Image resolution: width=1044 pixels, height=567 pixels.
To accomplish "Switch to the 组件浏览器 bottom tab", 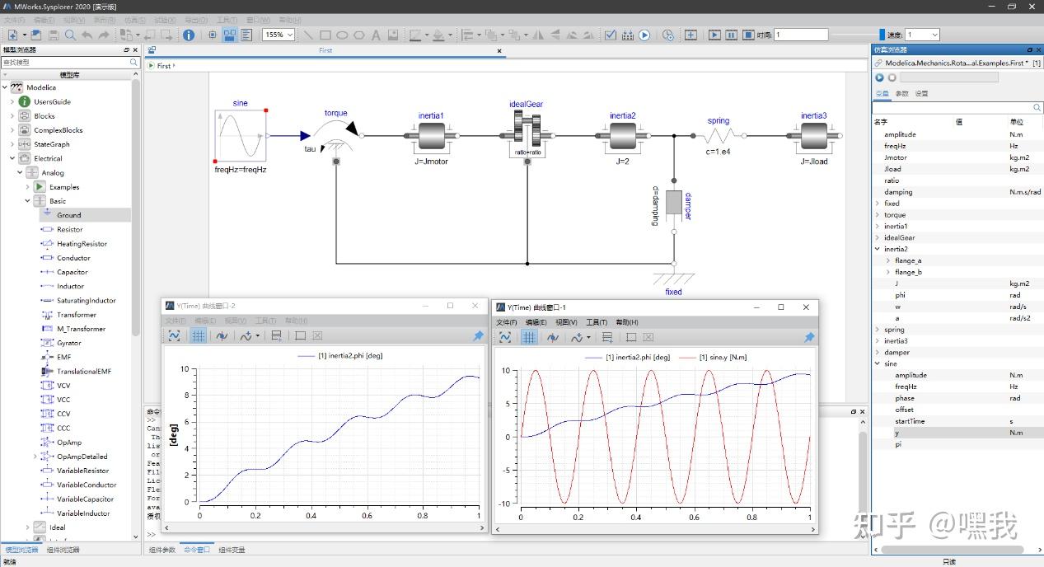I will click(63, 550).
